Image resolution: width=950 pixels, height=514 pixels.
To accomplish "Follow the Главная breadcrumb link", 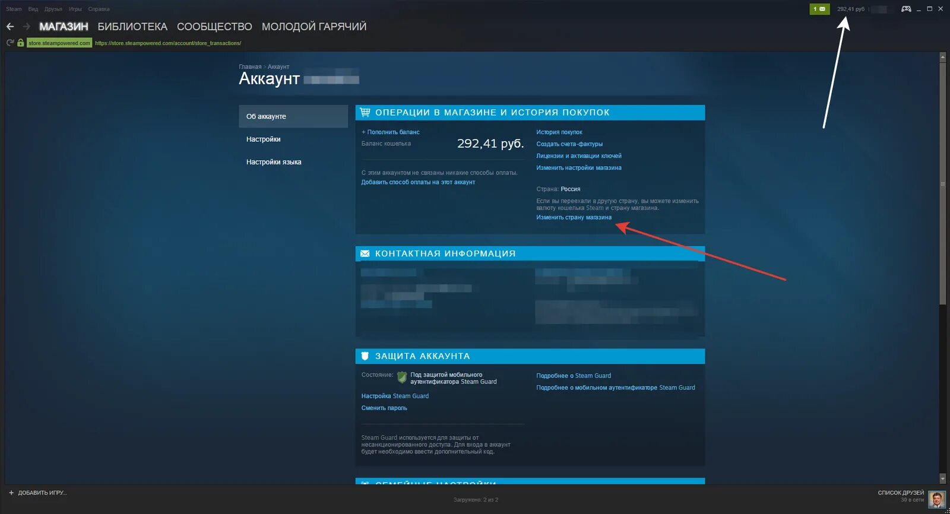I will (250, 66).
